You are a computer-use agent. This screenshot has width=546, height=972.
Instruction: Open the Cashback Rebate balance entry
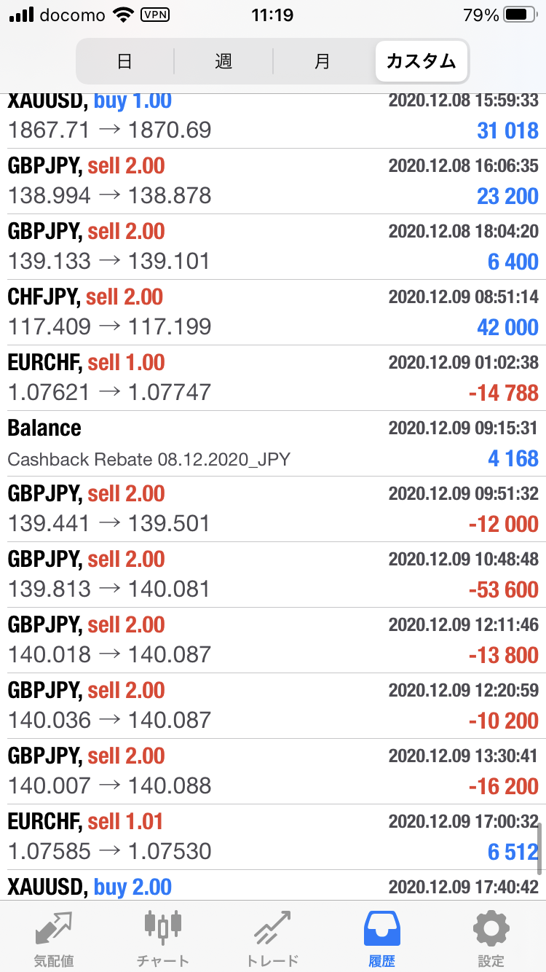[x=273, y=444]
